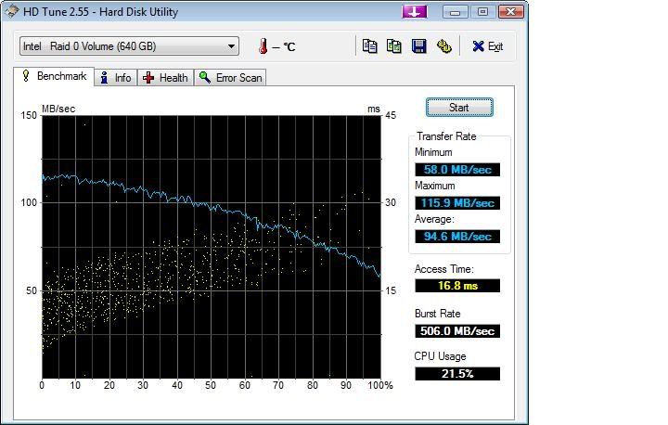
Task: Go to the Error Scan tab
Action: coord(230,78)
